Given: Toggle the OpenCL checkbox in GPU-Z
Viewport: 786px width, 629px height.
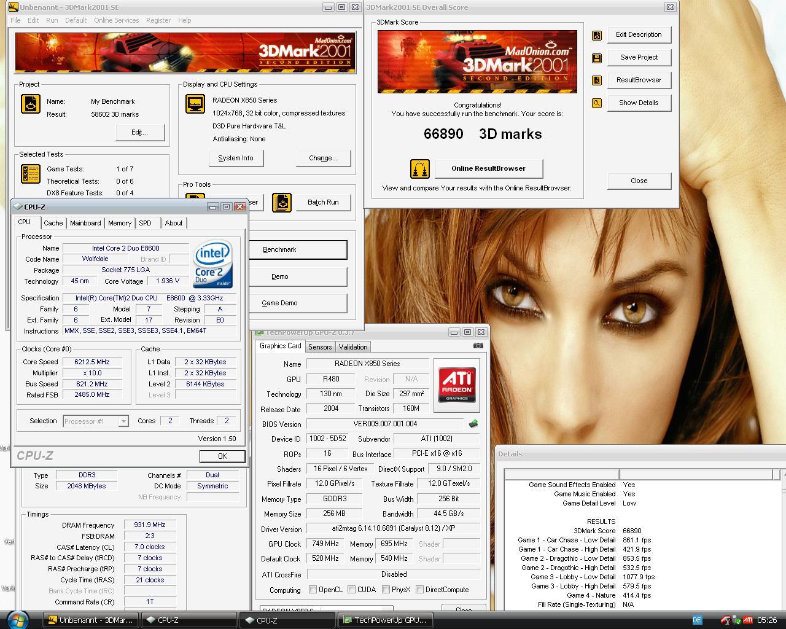Looking at the screenshot, I should point(313,590).
